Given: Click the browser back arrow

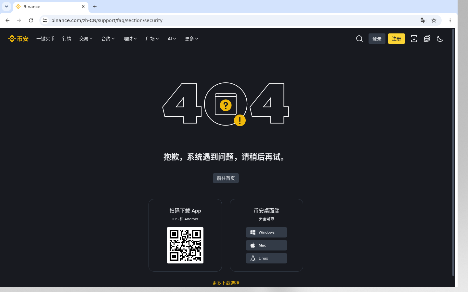Looking at the screenshot, I should (7, 20).
